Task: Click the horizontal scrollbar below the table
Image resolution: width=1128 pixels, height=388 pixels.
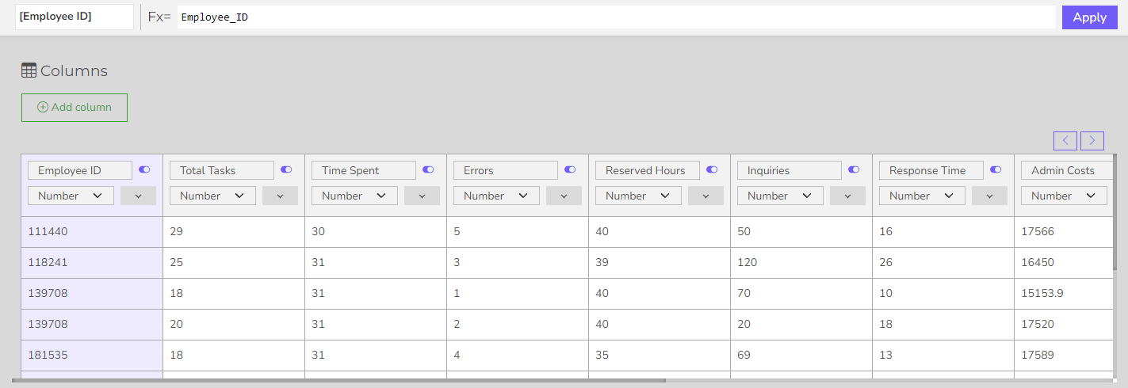Action: click(x=338, y=381)
